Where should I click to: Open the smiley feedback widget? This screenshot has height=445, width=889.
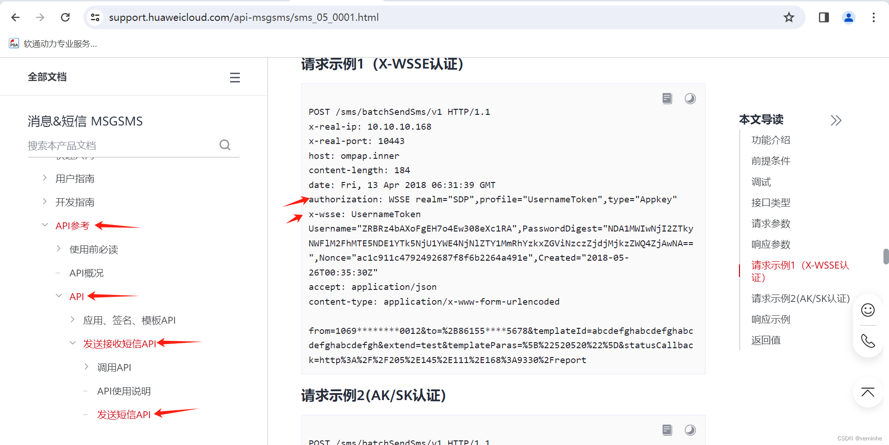pyautogui.click(x=868, y=310)
